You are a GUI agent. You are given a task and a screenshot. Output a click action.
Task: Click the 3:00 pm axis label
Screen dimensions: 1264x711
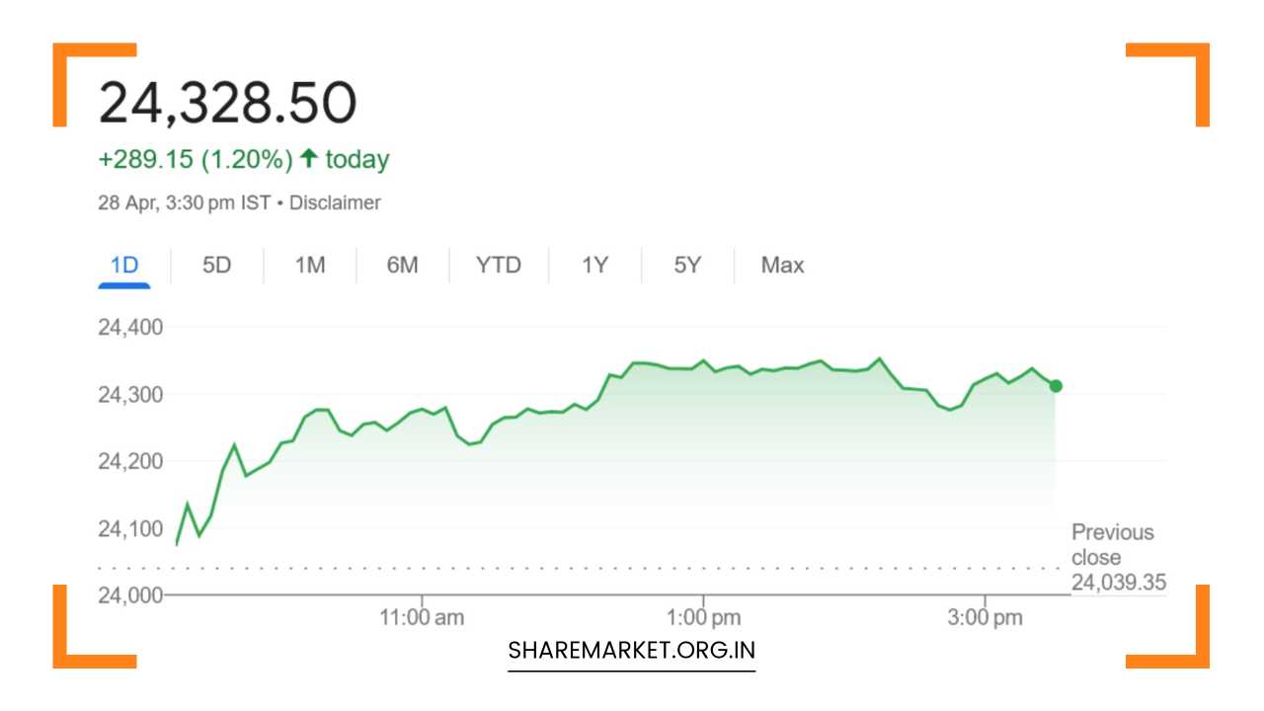(x=985, y=619)
